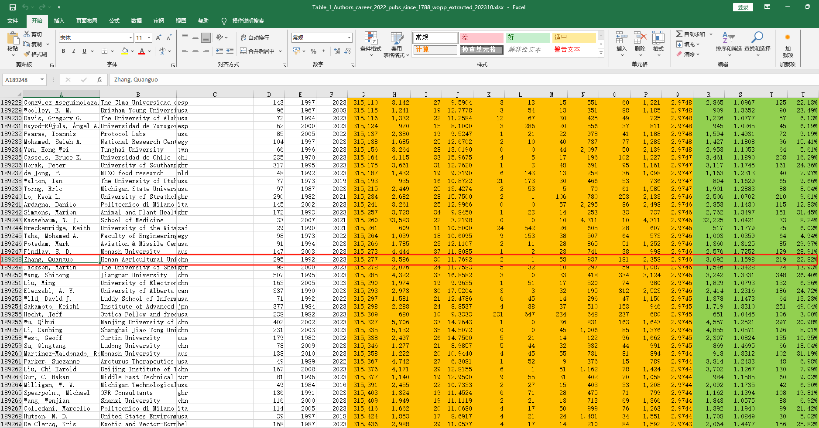Click the AutoSum (自动求和) sigma icon
The height and width of the screenshot is (428, 819).
(679, 34)
